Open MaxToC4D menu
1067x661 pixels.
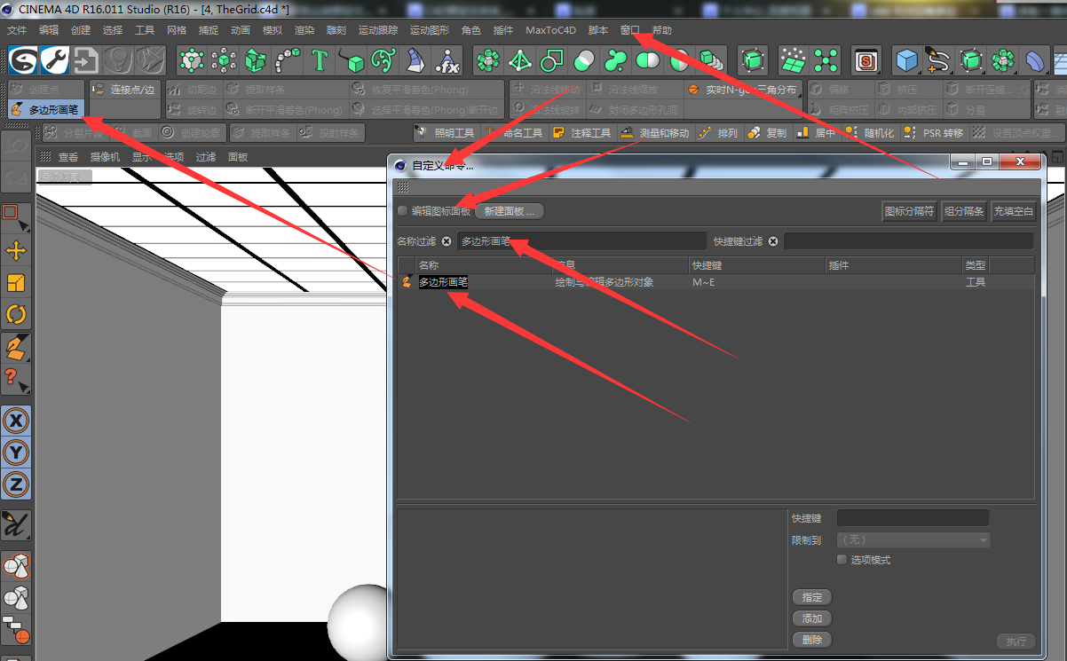550,30
